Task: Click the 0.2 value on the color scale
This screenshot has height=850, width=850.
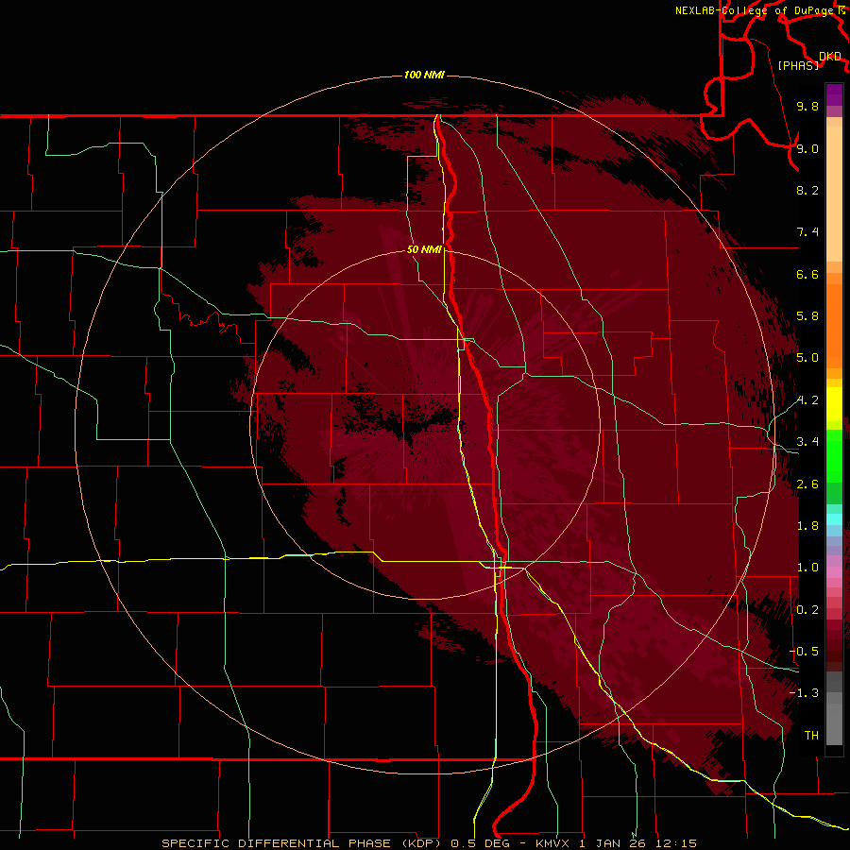Action: (x=807, y=610)
